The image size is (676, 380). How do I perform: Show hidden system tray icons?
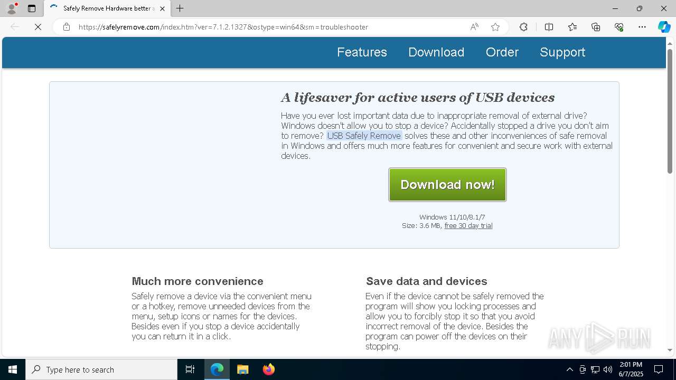pyautogui.click(x=569, y=369)
